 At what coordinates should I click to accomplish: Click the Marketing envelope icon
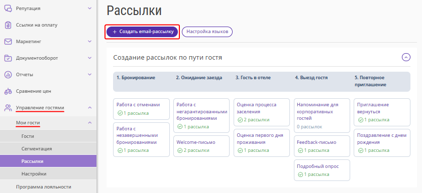coord(8,42)
